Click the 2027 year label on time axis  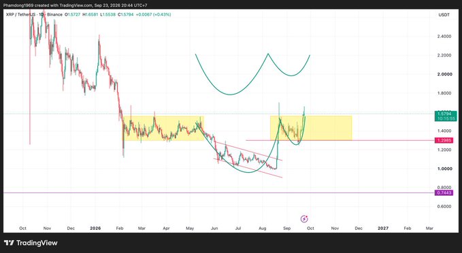click(x=383, y=229)
